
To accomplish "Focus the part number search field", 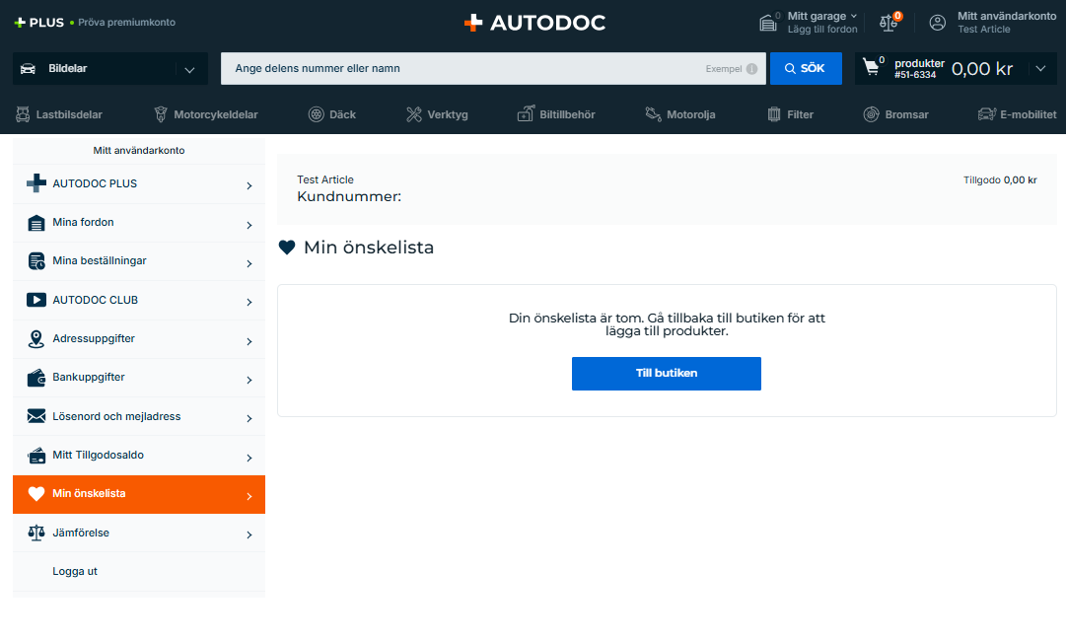I will click(463, 69).
